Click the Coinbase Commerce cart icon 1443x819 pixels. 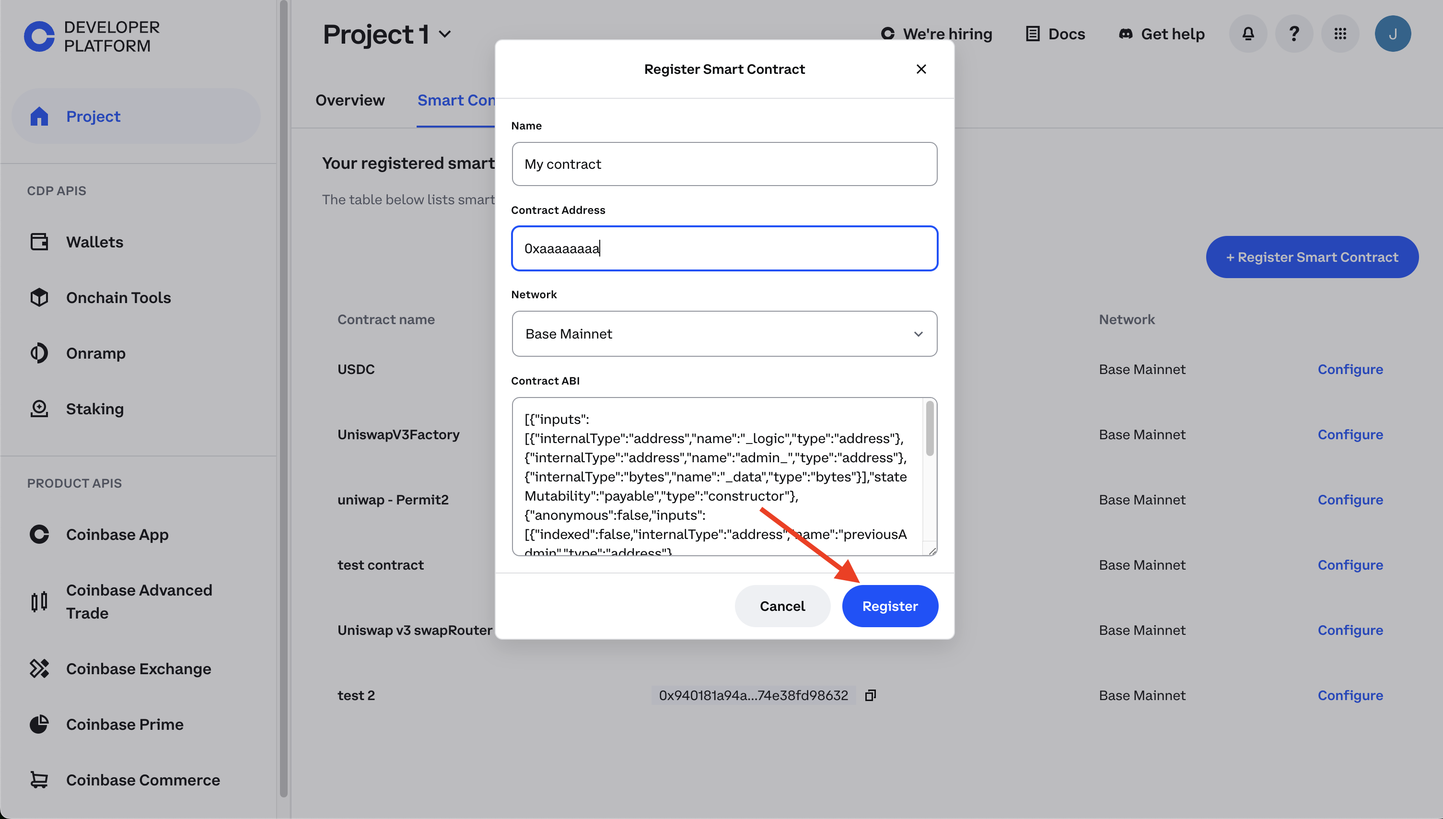(39, 780)
